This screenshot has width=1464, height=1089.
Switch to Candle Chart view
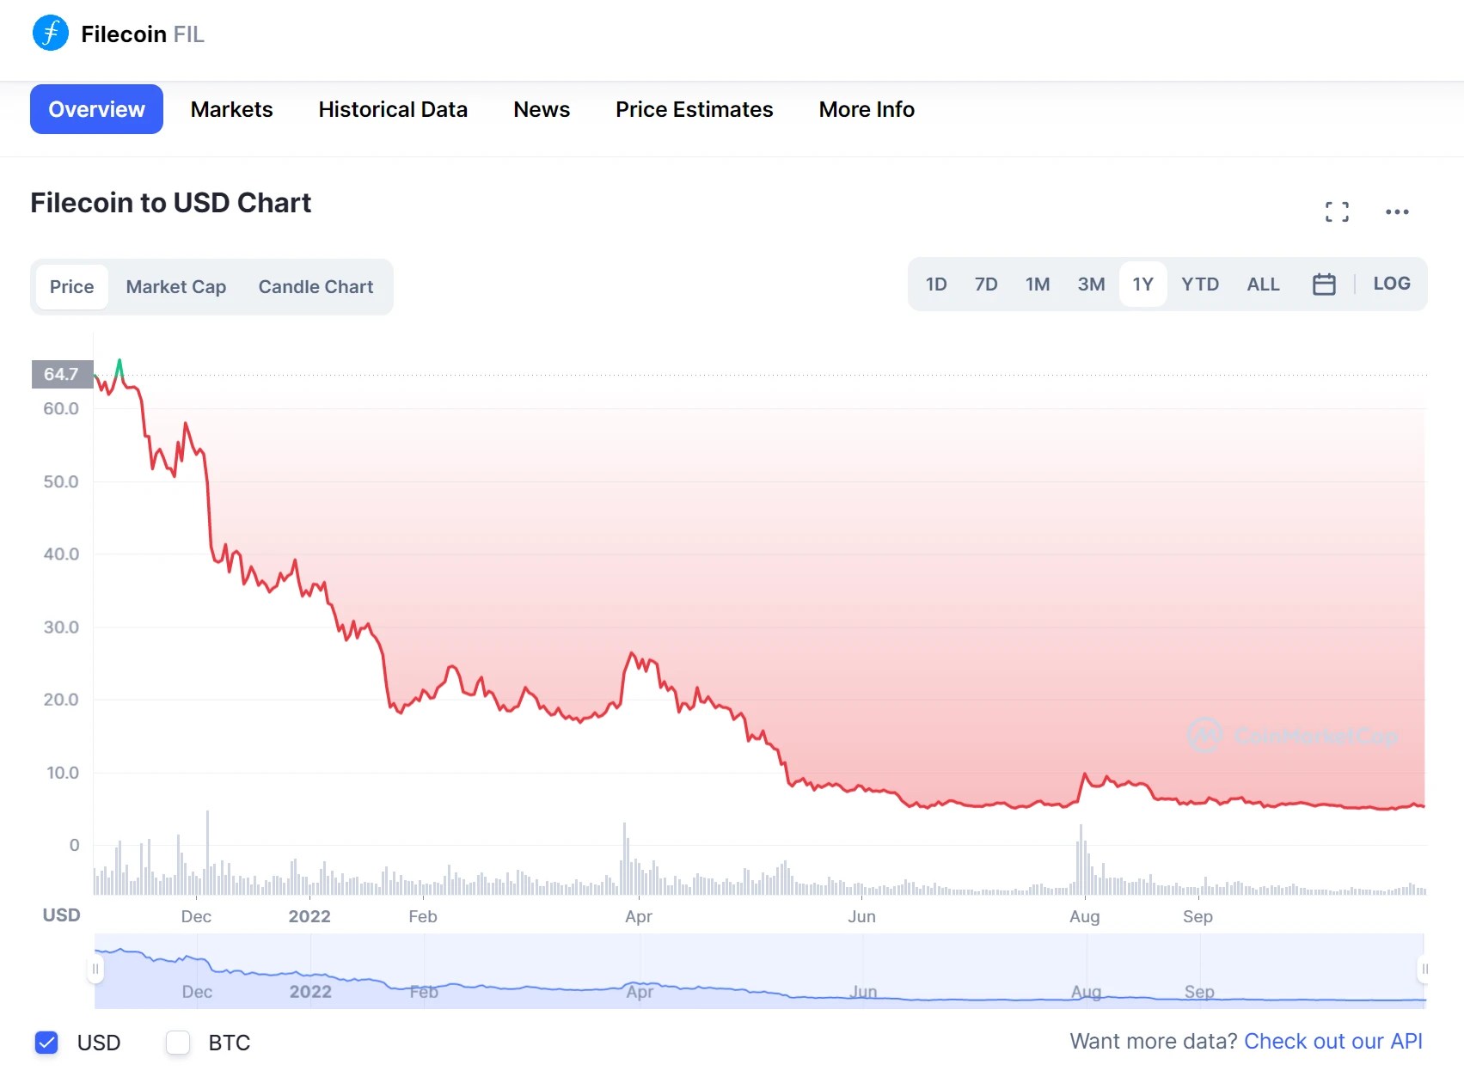pos(315,286)
